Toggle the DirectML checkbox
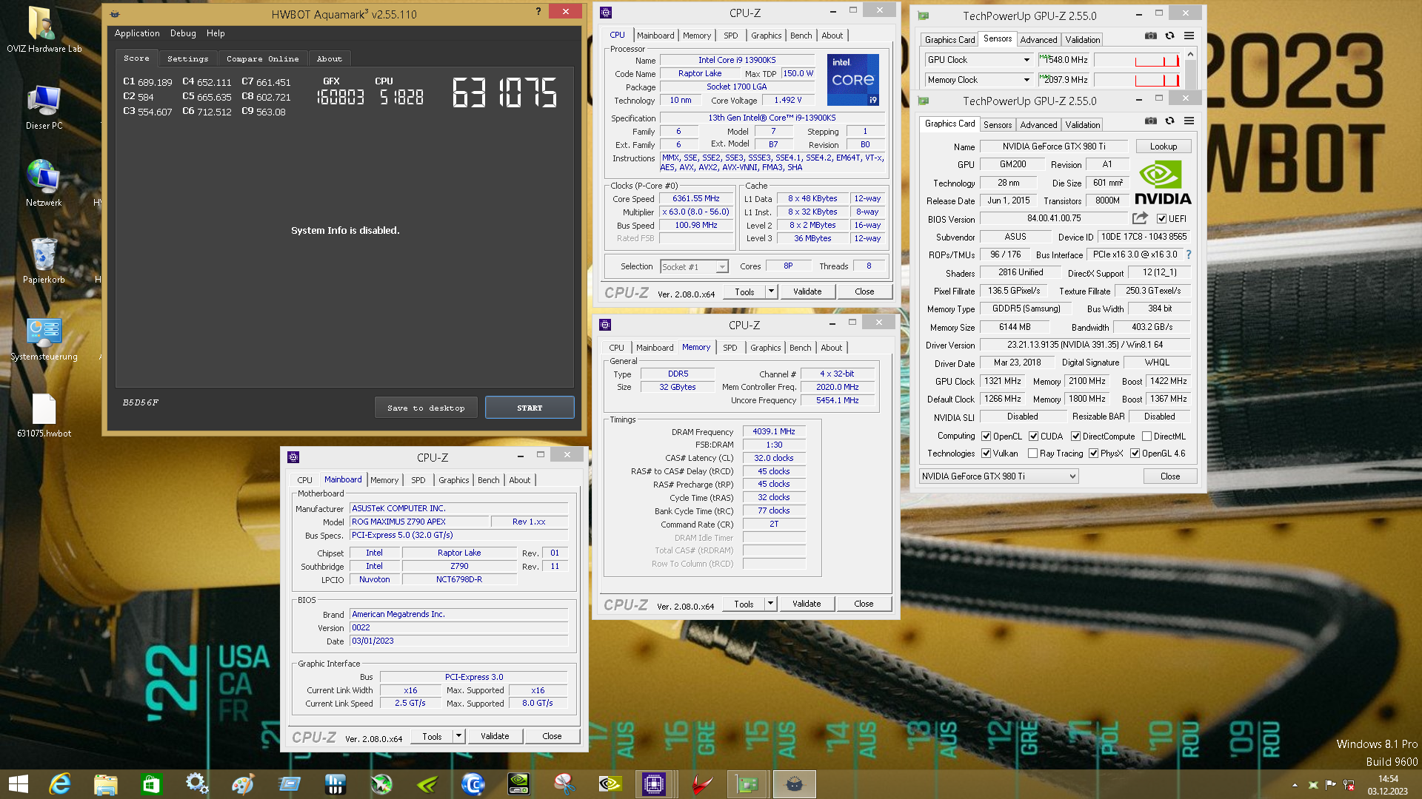Viewport: 1422px width, 799px height. coord(1146,436)
